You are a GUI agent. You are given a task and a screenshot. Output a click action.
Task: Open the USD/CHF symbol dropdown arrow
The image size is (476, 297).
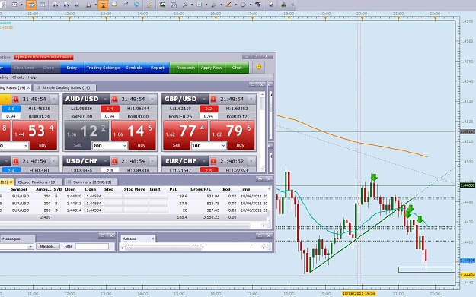click(x=105, y=161)
